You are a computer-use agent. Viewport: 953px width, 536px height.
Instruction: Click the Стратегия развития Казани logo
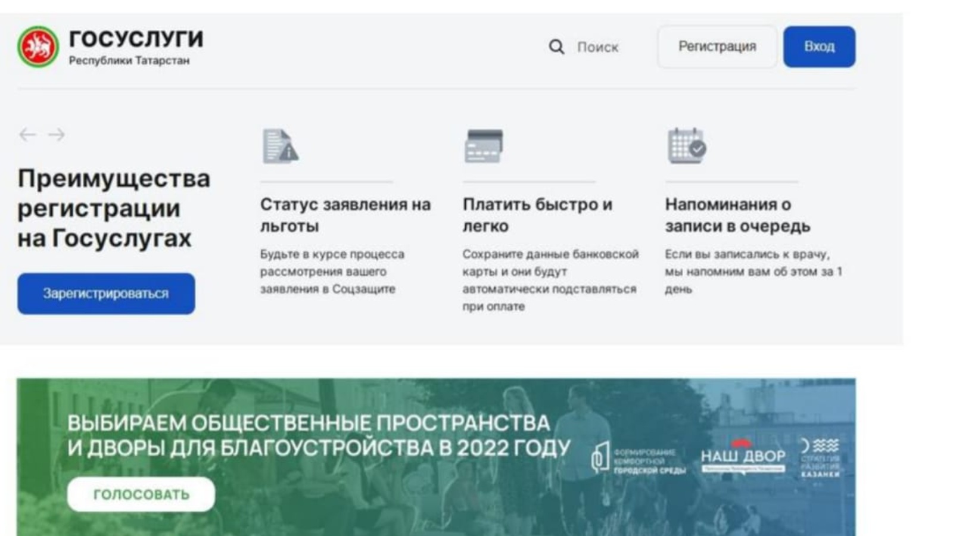tap(820, 457)
